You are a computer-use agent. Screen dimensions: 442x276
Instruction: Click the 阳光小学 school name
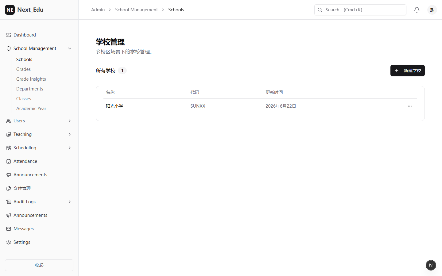click(x=114, y=106)
